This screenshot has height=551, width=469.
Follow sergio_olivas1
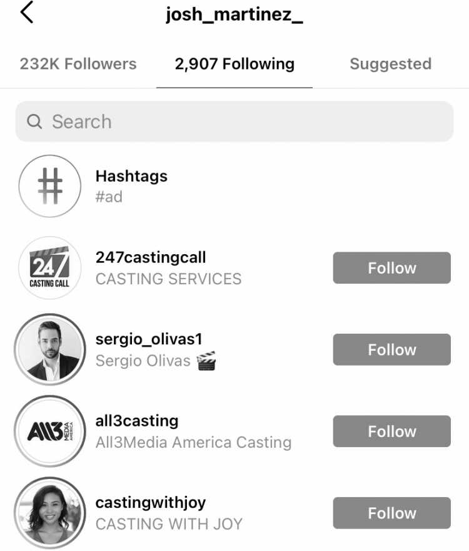[391, 349]
